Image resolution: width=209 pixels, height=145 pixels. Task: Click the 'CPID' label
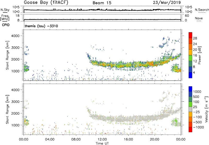click(6, 25)
